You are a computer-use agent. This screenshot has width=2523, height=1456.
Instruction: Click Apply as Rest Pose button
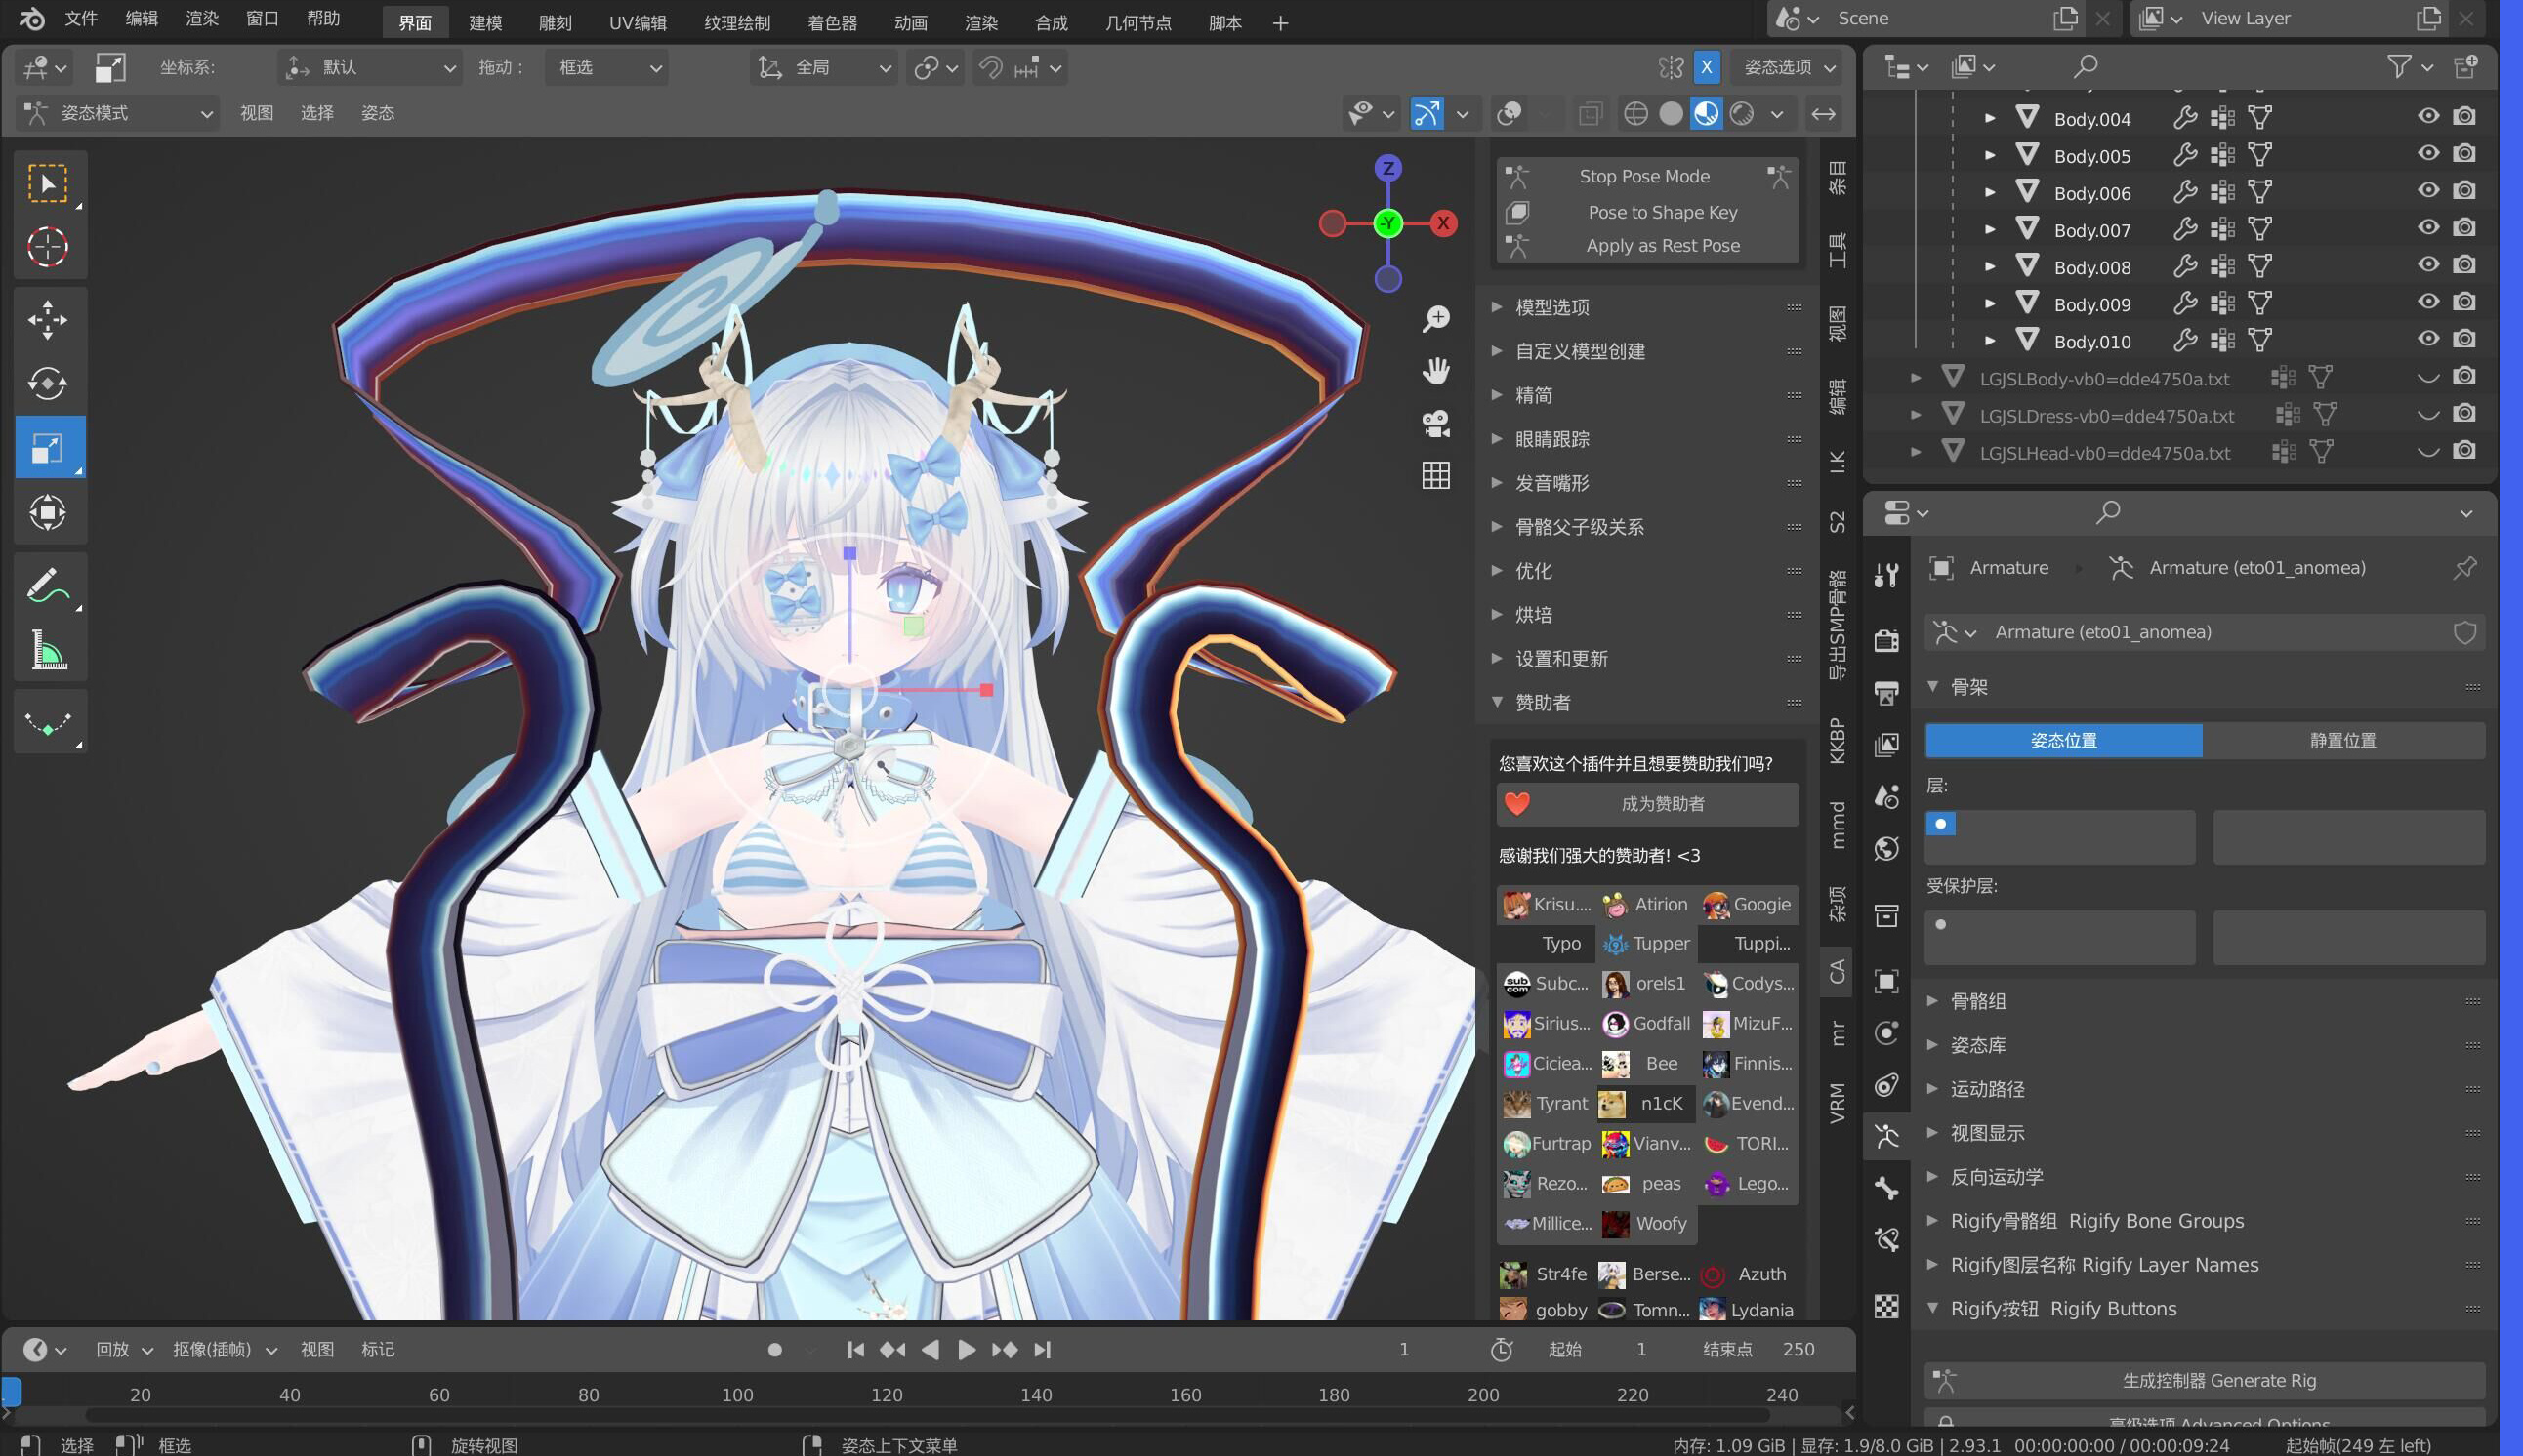tap(1646, 246)
